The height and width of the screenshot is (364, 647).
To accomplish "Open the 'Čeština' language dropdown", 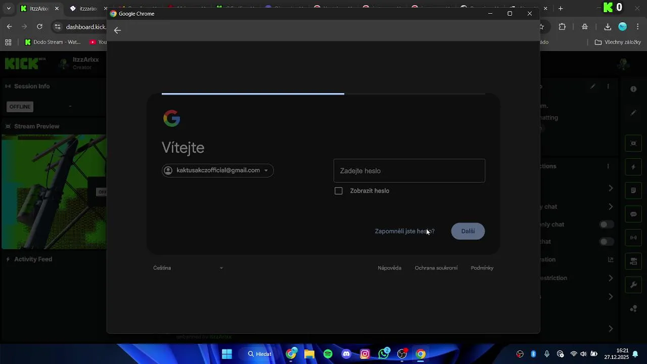I will coord(188,268).
